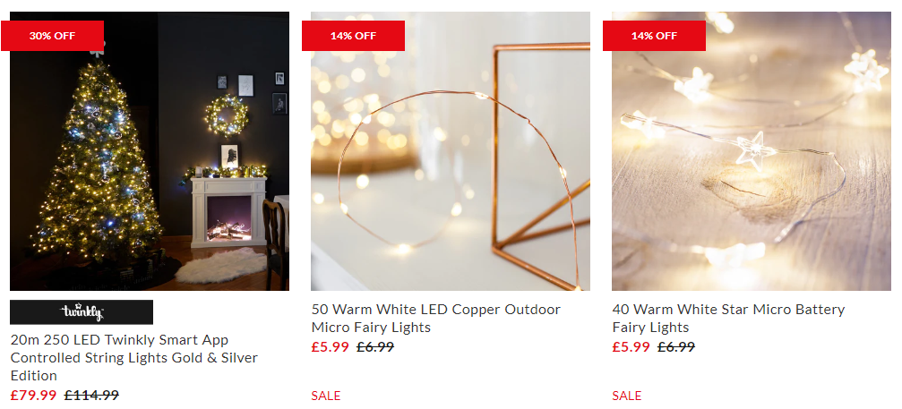Open the star micro fairy lights image
Screen dimensions: 902x409
pos(752,151)
